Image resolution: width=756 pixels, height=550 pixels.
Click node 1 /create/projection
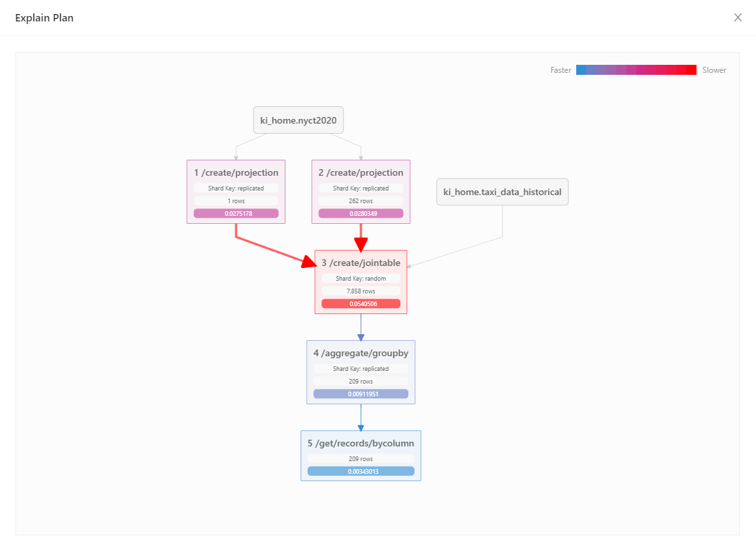point(235,172)
